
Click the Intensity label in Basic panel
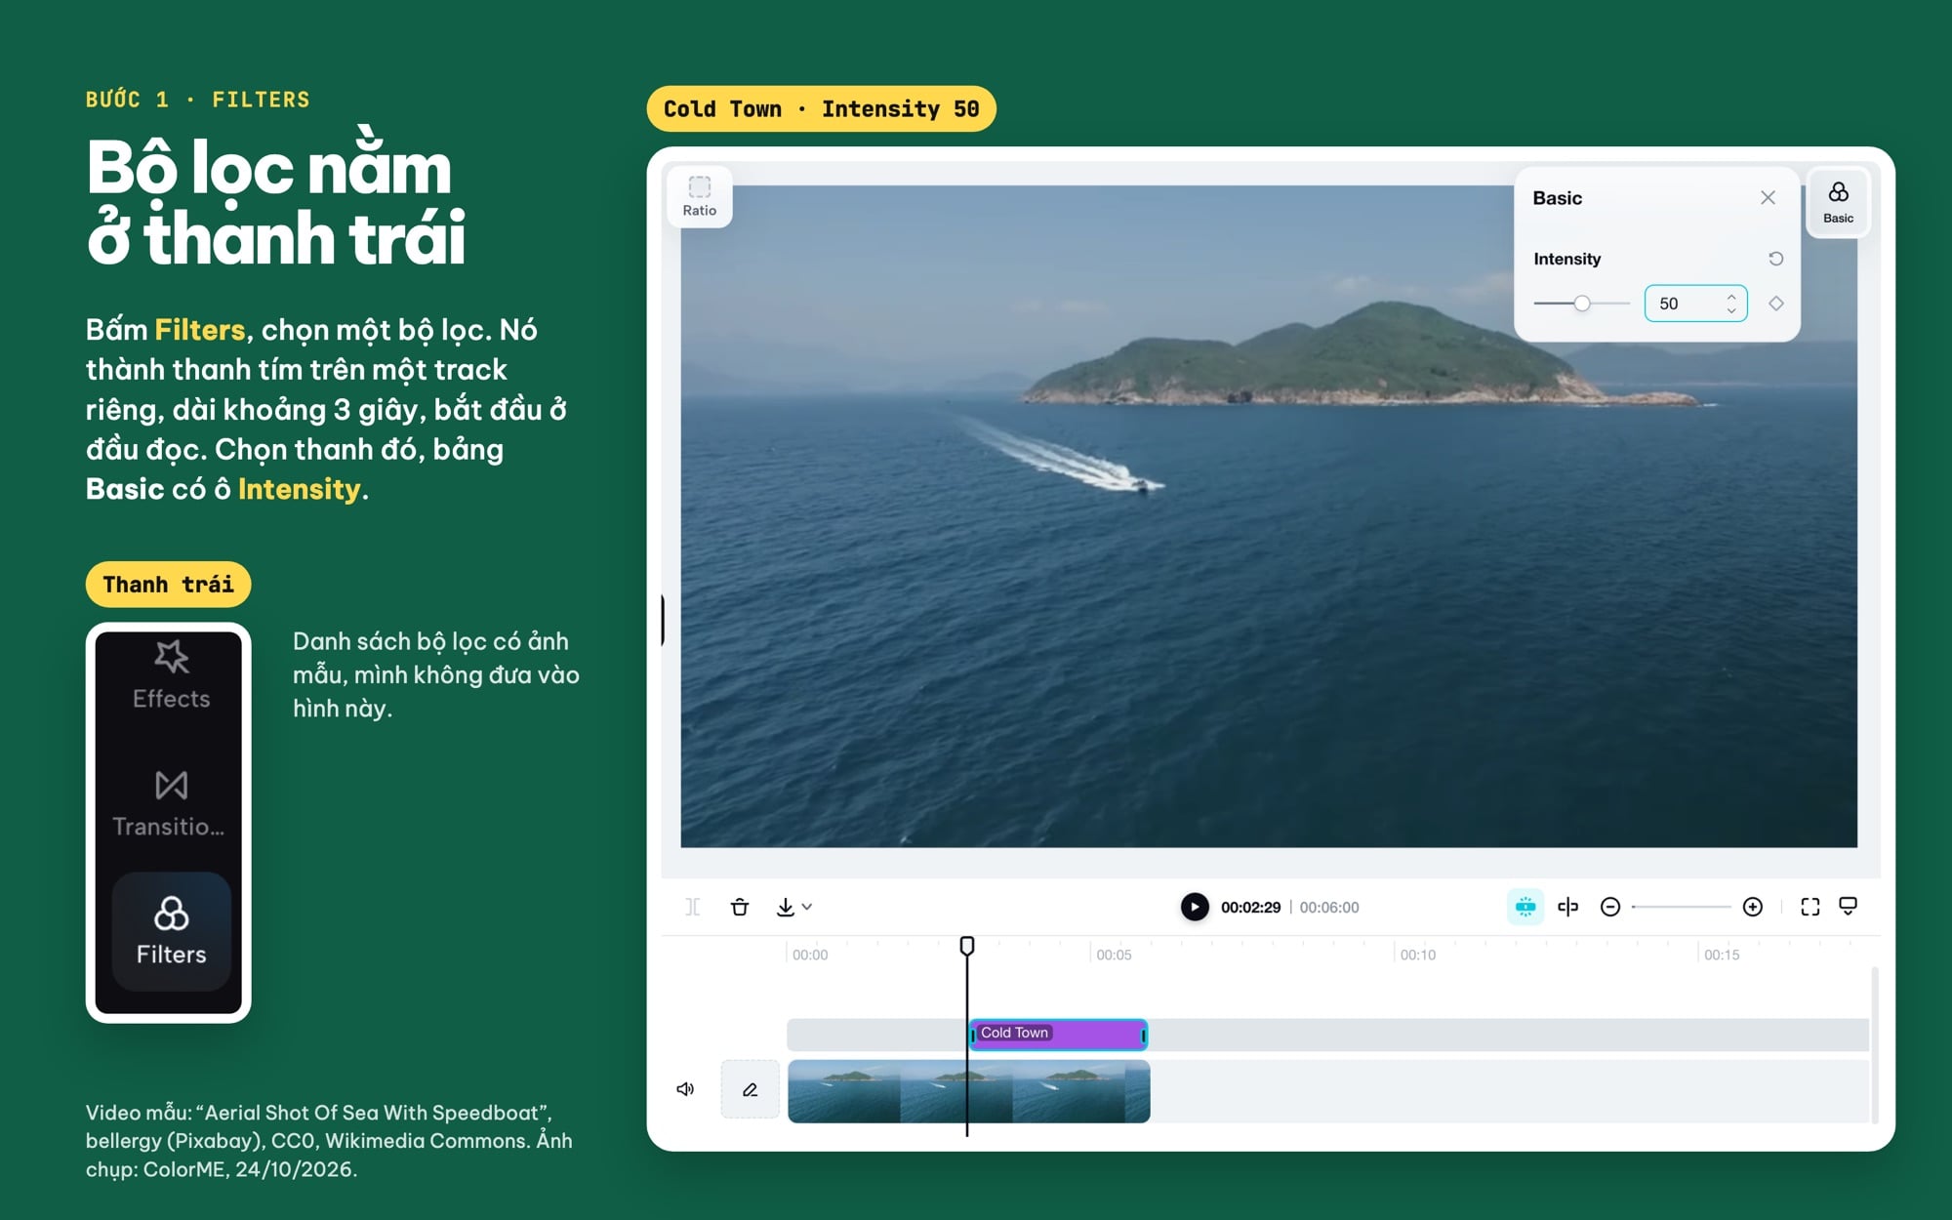pyautogui.click(x=1566, y=259)
